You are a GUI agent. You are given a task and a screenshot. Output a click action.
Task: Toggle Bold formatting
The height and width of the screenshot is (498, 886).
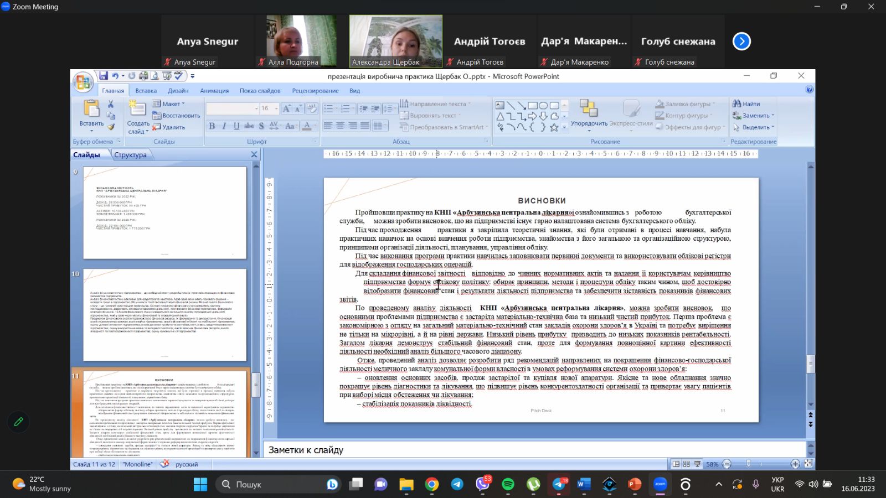(212, 126)
